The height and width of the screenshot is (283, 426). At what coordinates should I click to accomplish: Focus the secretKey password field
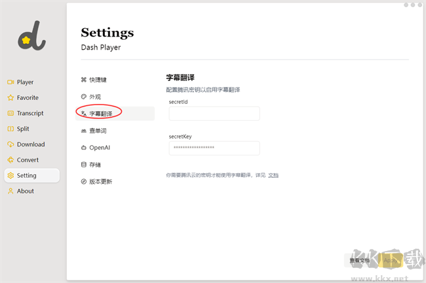click(214, 148)
